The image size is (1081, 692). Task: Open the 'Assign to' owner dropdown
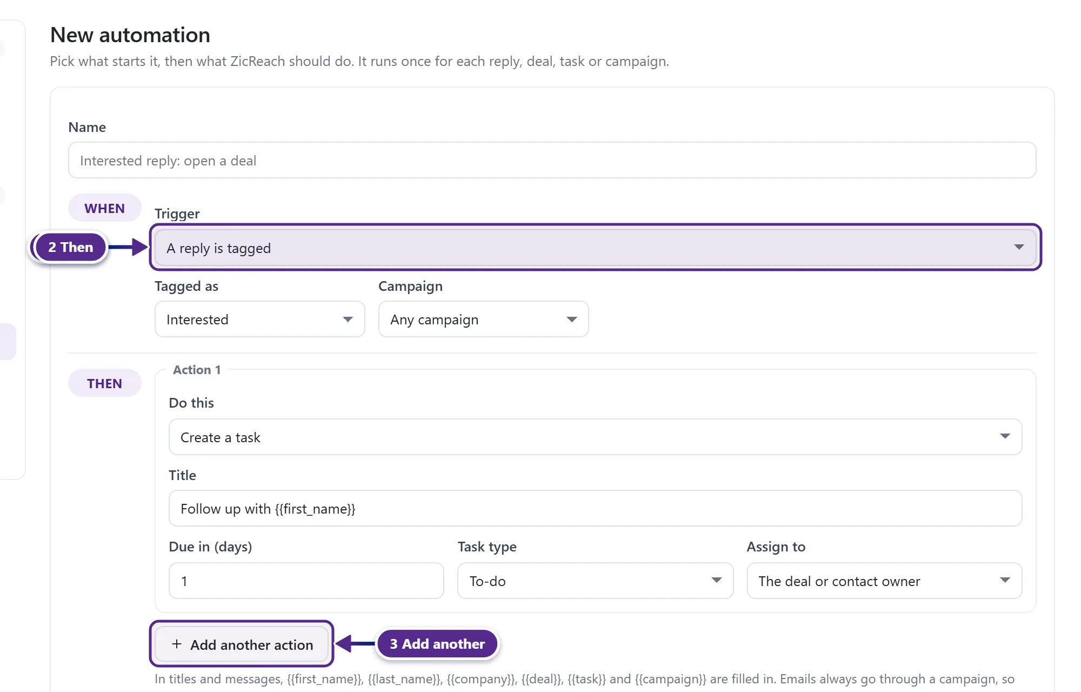(x=884, y=581)
